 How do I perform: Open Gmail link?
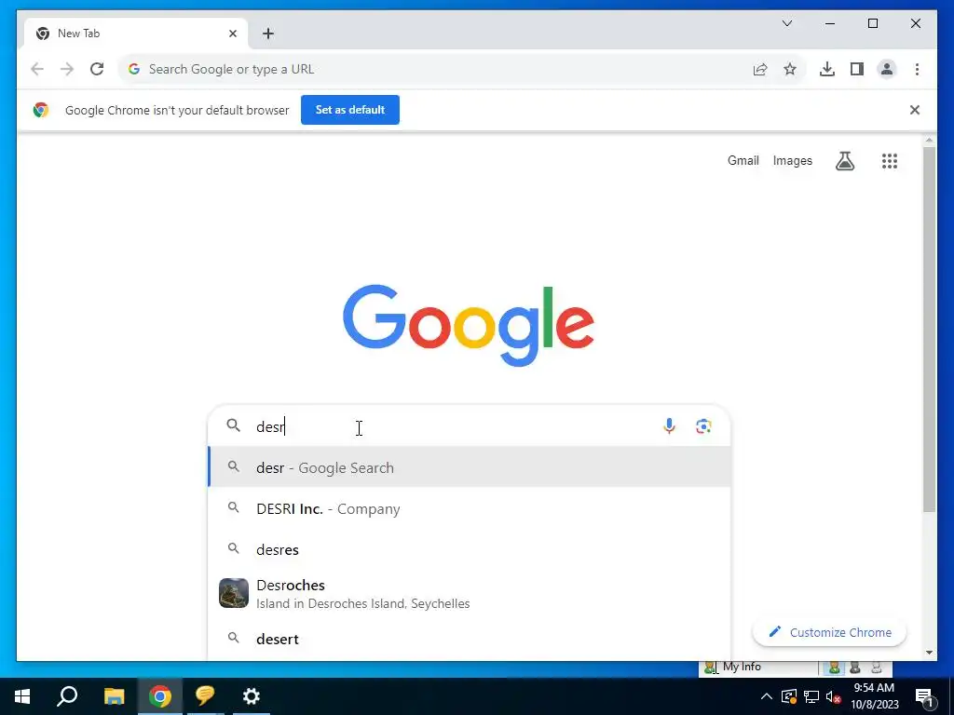click(743, 160)
